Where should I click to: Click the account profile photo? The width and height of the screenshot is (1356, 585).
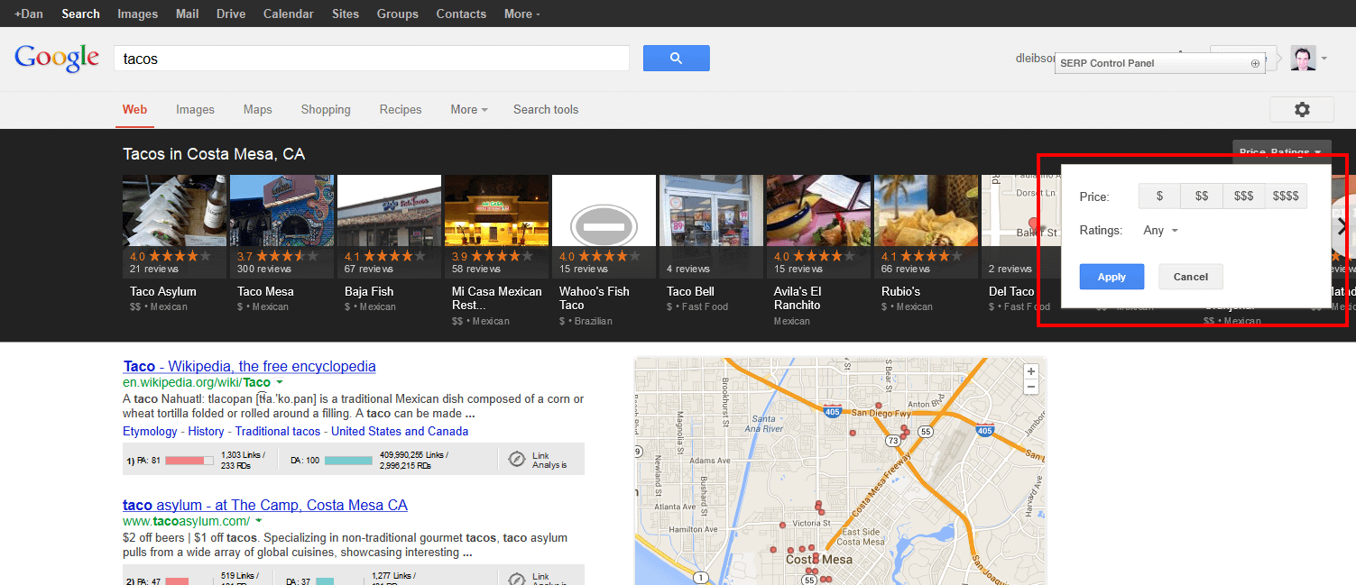click(1303, 59)
